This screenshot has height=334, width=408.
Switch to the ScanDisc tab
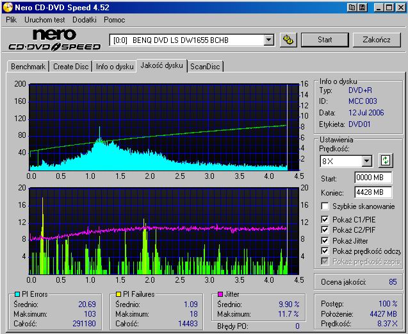[205, 67]
